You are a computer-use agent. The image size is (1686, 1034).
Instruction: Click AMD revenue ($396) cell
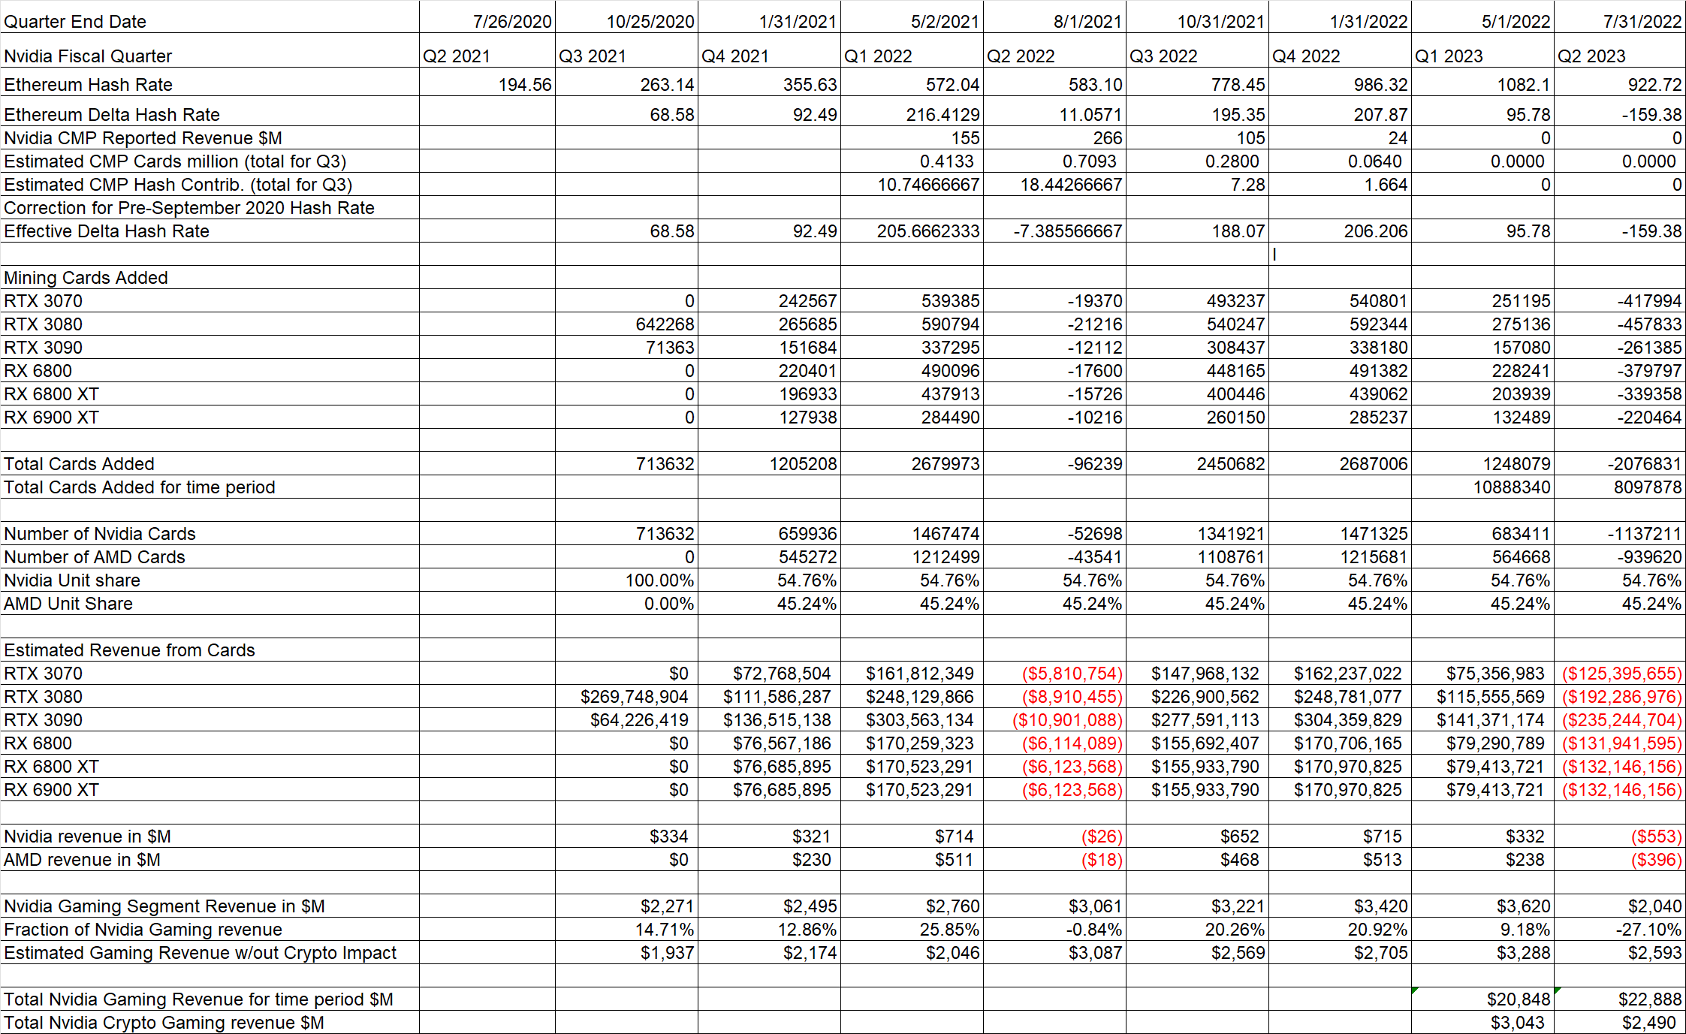(1620, 859)
